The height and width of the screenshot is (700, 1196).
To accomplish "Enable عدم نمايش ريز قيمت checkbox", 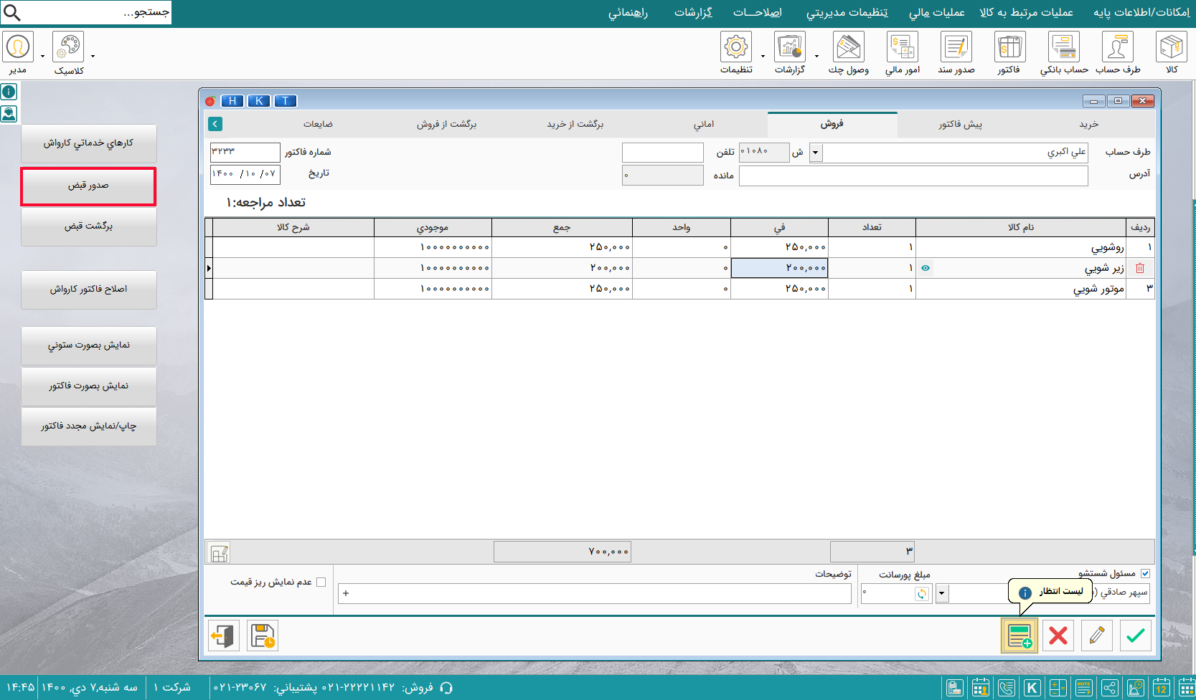I will 321,582.
